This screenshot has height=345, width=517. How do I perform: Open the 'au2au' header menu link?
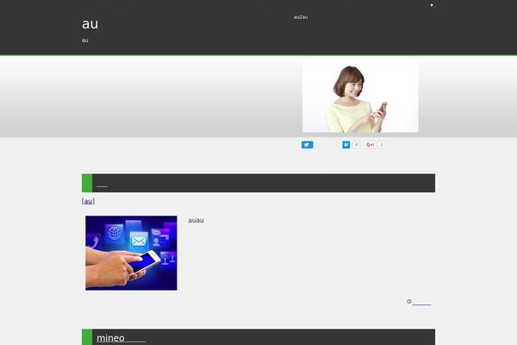click(301, 17)
